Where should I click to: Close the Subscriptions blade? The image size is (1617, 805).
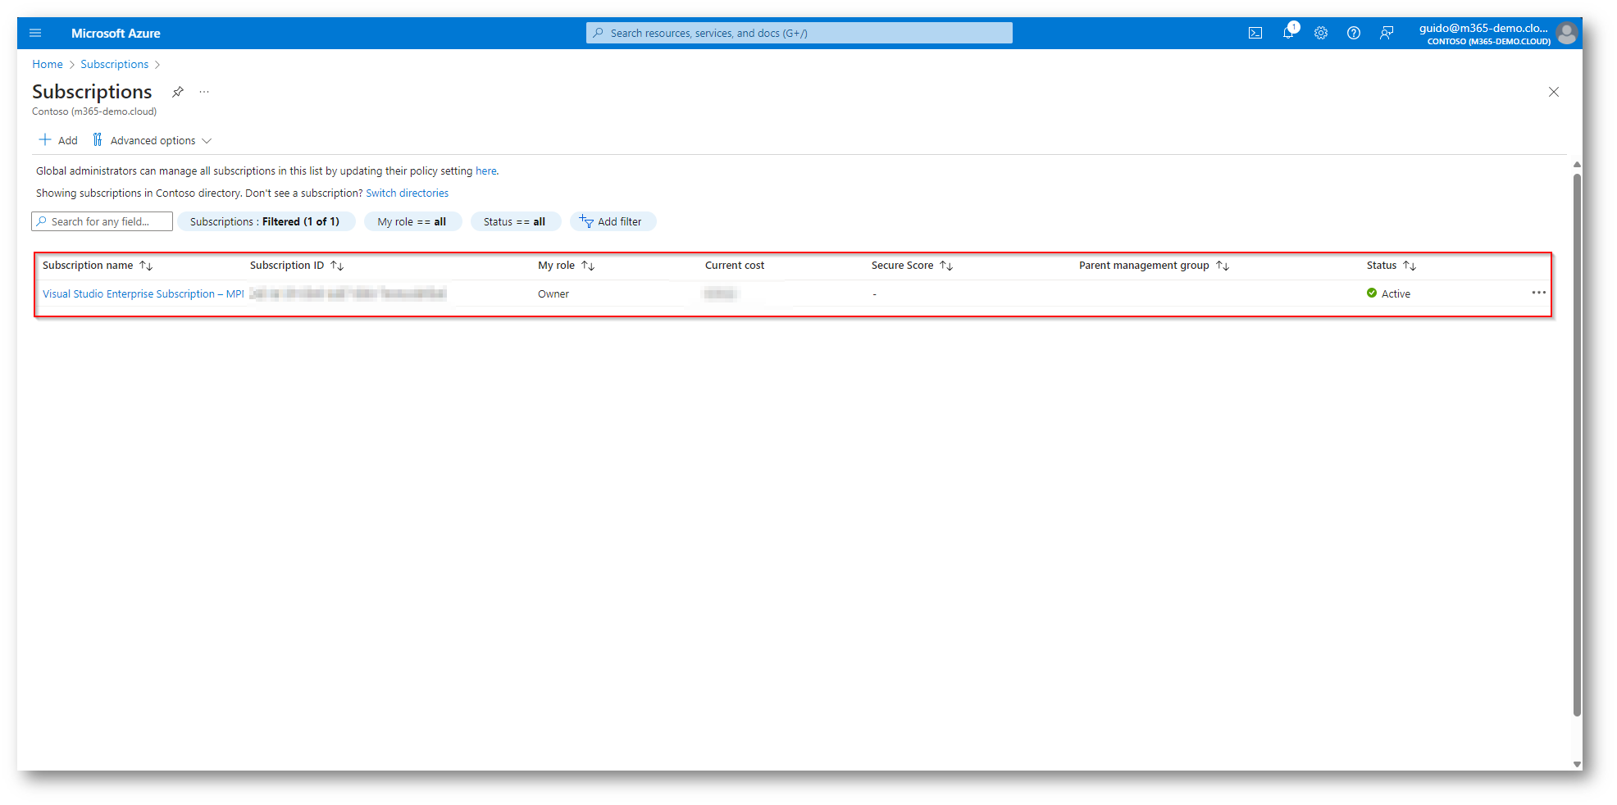pos(1554,92)
